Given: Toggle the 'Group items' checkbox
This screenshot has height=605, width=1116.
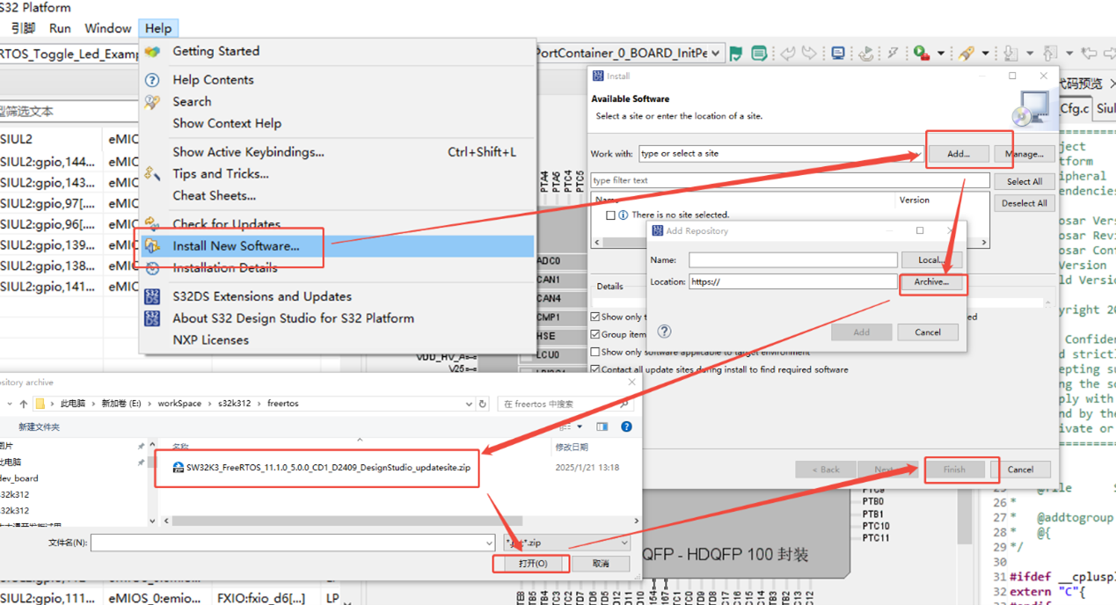Looking at the screenshot, I should [x=595, y=334].
